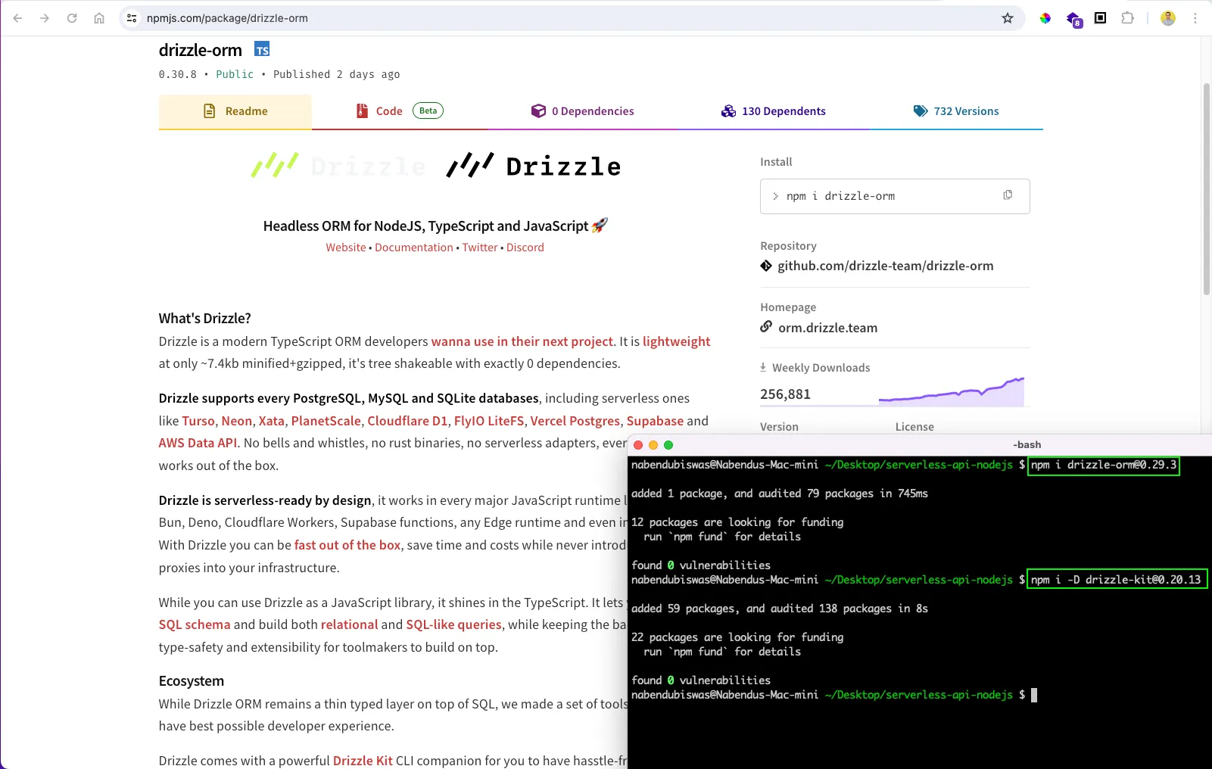Open the AWS Data API link

coord(198,443)
